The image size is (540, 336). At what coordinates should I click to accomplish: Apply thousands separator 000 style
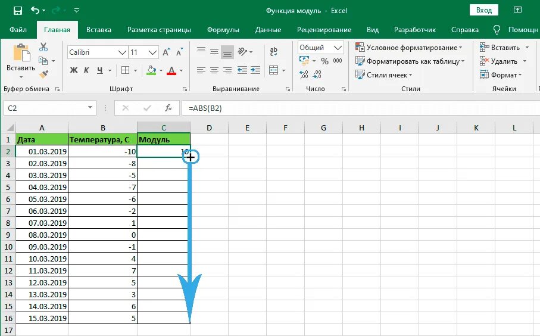[x=338, y=61]
